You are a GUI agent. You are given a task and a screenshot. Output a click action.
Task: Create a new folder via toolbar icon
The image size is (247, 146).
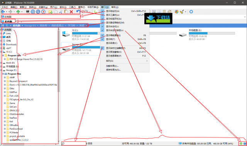click(x=50, y=12)
